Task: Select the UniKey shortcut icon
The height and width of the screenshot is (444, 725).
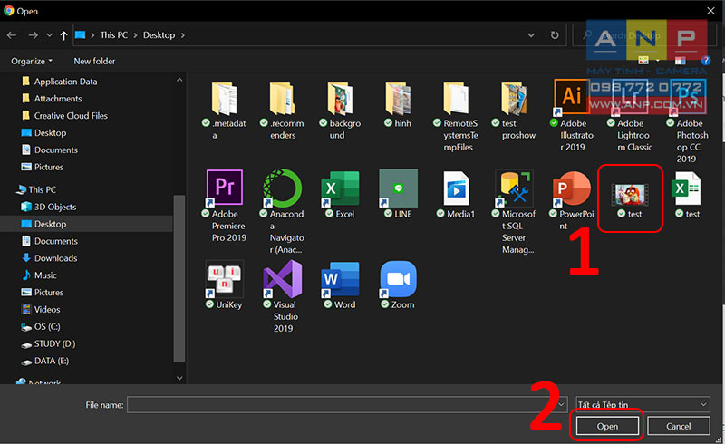Action: click(x=224, y=279)
